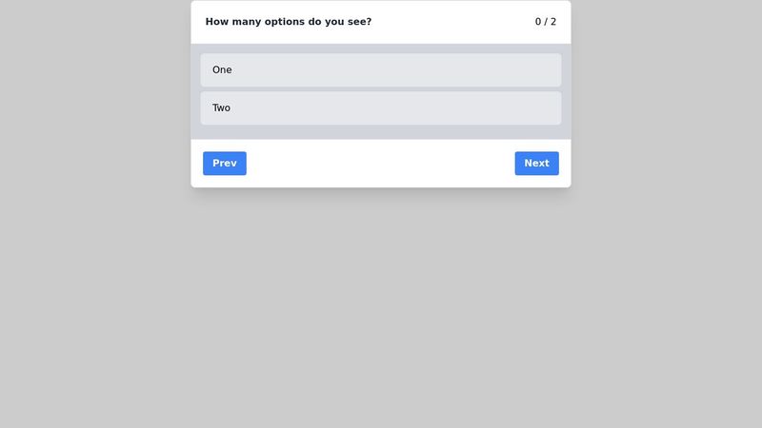The height and width of the screenshot is (428, 762).
Task: Choose Two as your answer
Action: (380, 108)
